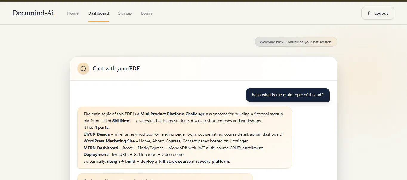Click the WordPress Marketing Site label
Screen dimensions: 407x180
[109, 141]
